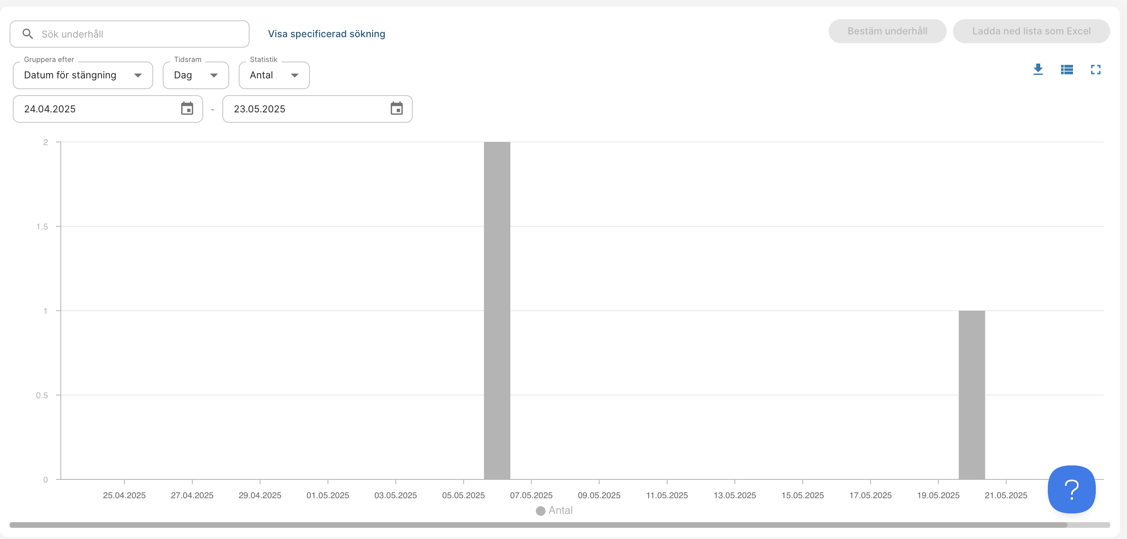Click the short bar near 19.05.2025
Viewport: 1127px width, 539px height.
click(x=971, y=395)
